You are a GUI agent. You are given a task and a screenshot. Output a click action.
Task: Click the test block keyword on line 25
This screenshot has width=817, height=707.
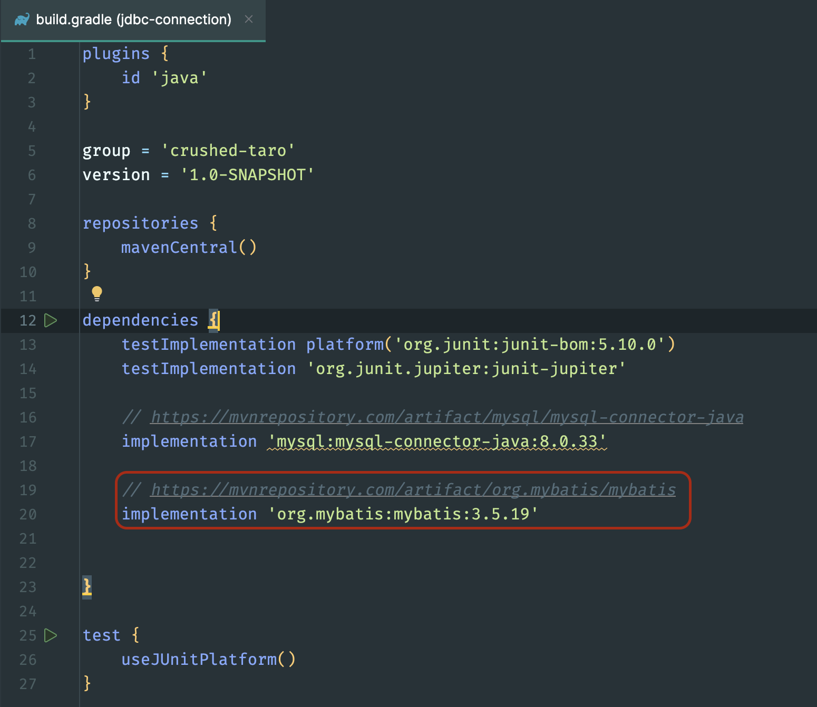102,635
